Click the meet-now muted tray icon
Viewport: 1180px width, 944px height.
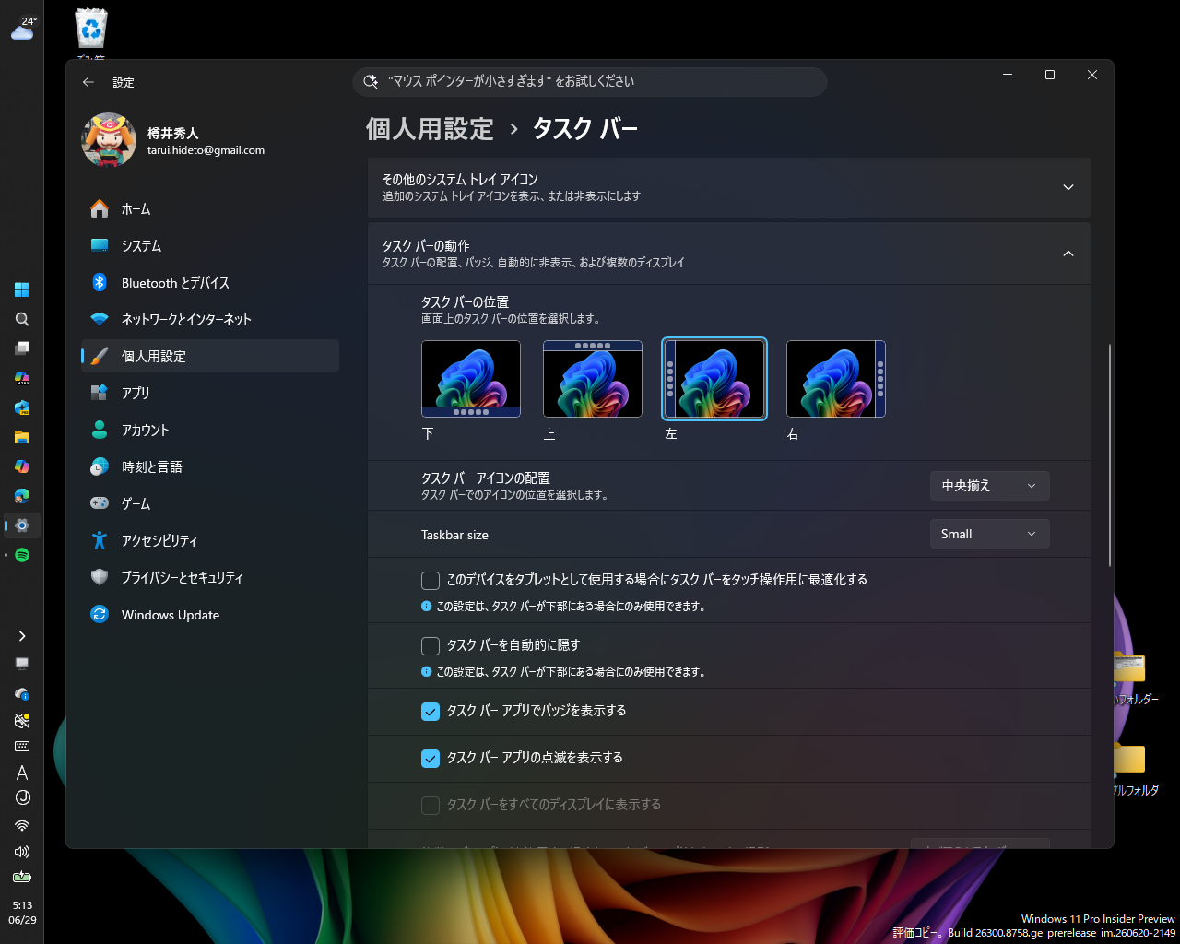tap(22, 720)
